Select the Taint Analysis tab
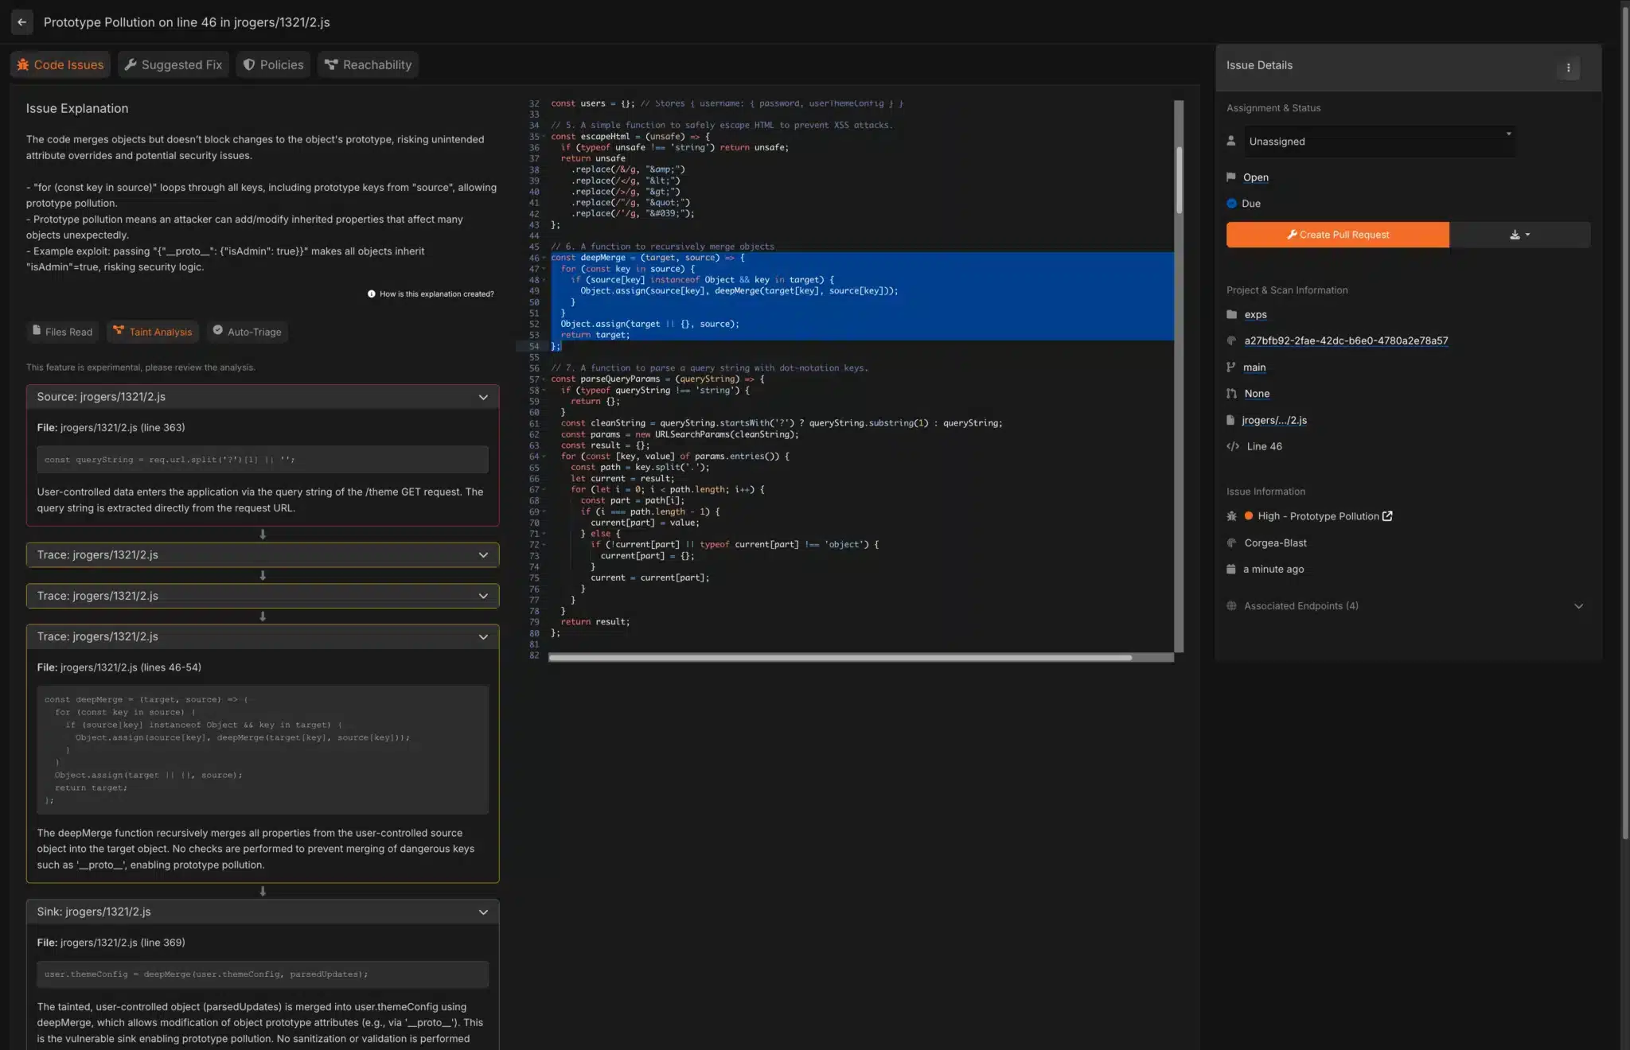The image size is (1630, 1050). 152,332
